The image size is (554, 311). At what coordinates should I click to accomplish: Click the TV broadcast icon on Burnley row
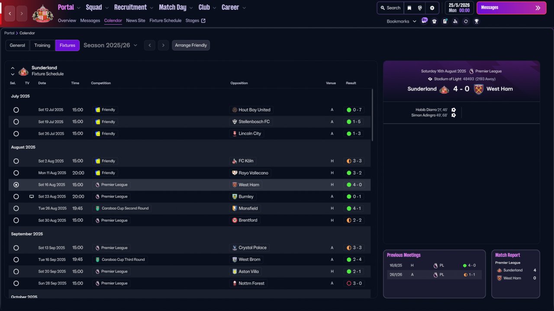coord(32,197)
